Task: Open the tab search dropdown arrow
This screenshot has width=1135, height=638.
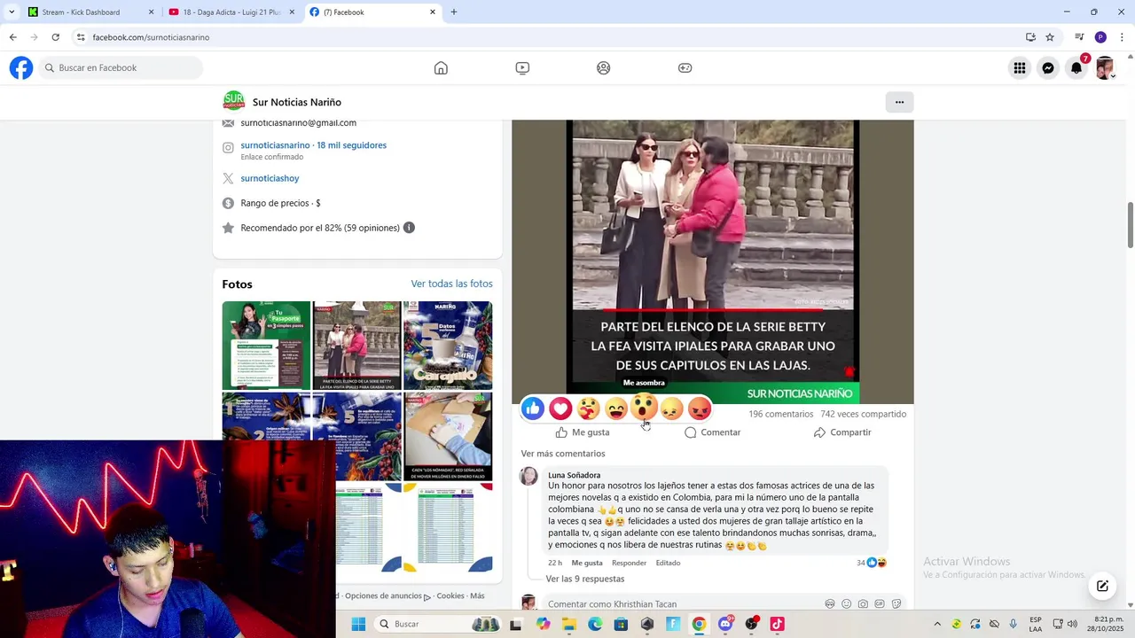Action: pos(12,12)
